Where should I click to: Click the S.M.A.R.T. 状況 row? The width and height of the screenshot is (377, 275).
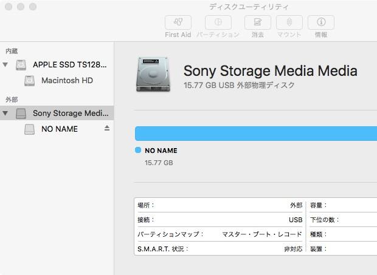tap(219, 249)
